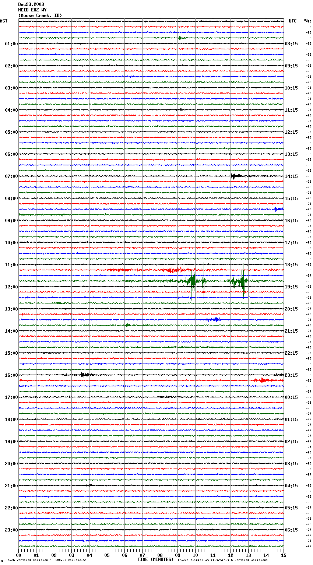
Task: Select the 02:00 MST time label
Action: pos(11,66)
